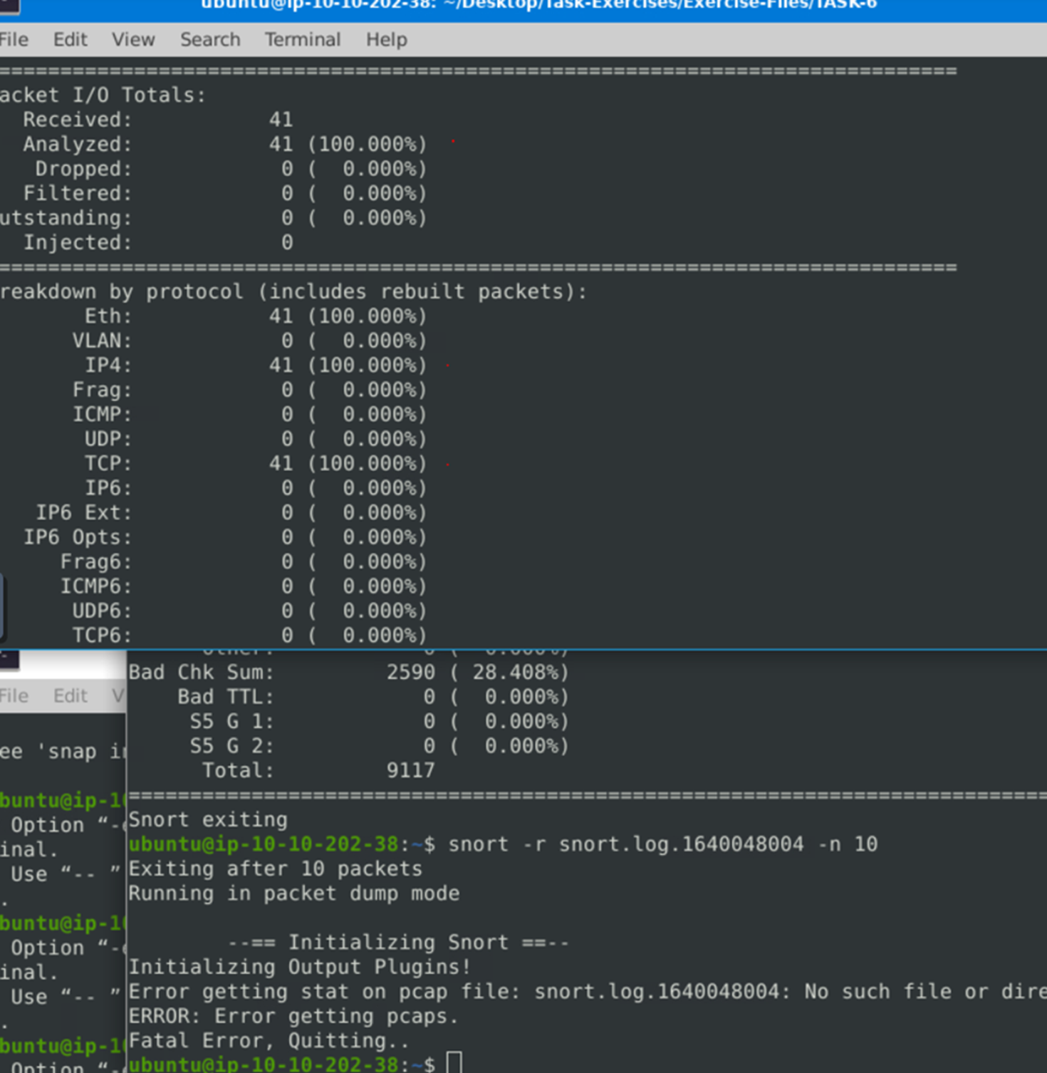Click the 'reakdown by protocol' heading

tap(293, 291)
